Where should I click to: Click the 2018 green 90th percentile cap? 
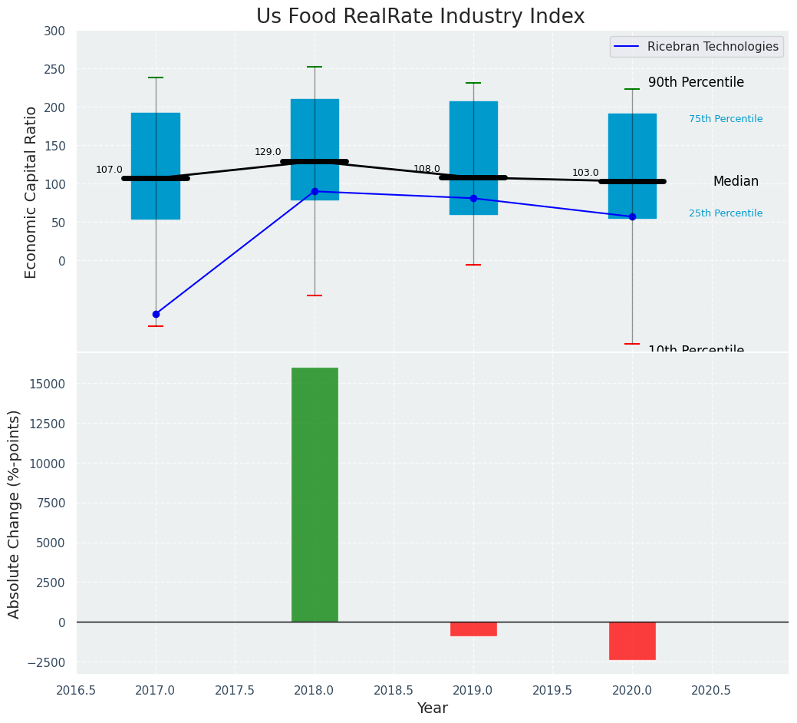[315, 67]
